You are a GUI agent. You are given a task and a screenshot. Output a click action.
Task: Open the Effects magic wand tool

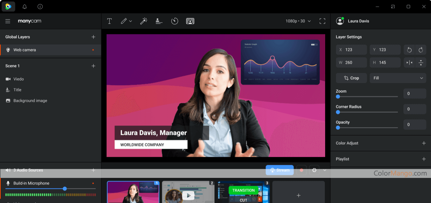tap(143, 21)
